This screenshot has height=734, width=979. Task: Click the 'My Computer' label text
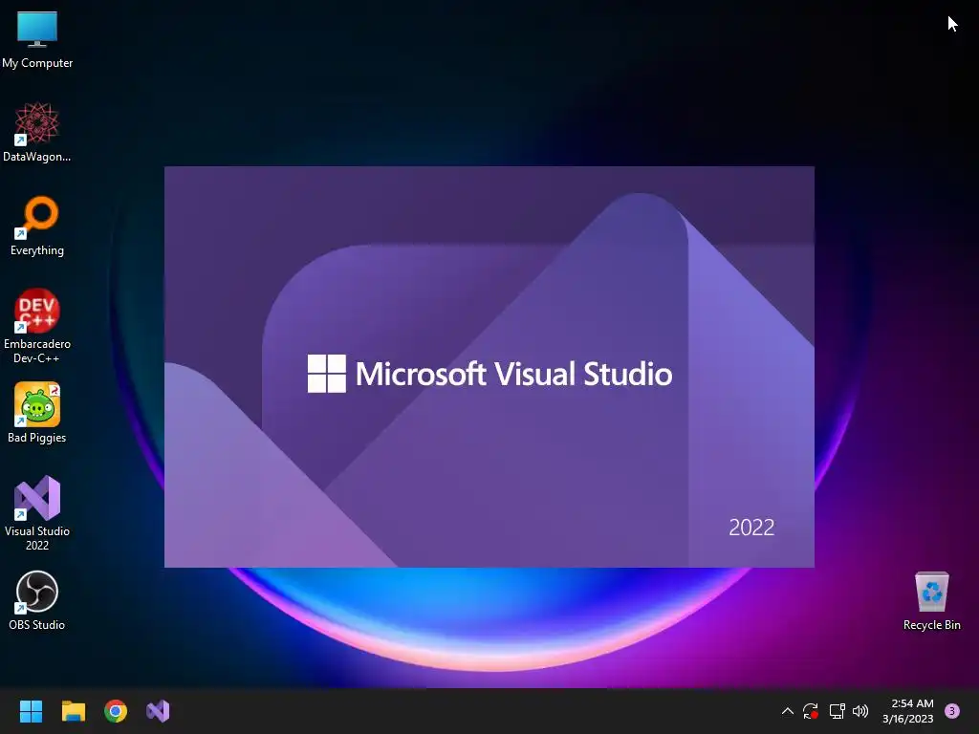pos(37,63)
